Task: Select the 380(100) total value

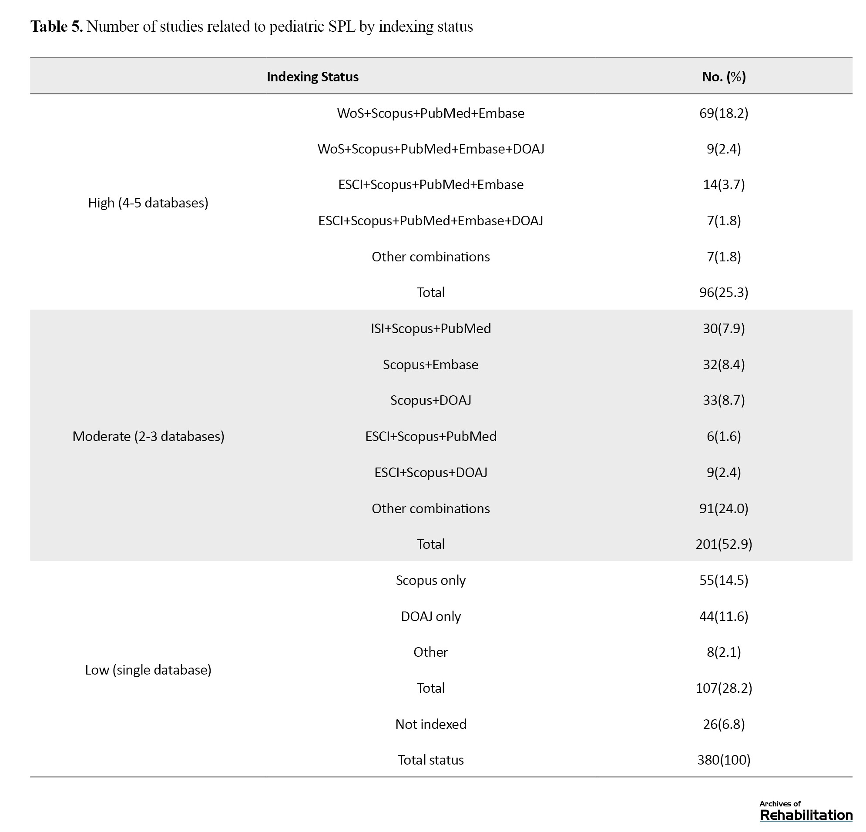Action: pos(724,759)
